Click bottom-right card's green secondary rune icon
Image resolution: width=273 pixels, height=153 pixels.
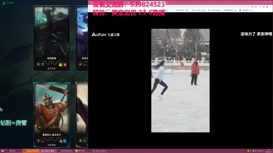pyautogui.click(x=85, y=141)
